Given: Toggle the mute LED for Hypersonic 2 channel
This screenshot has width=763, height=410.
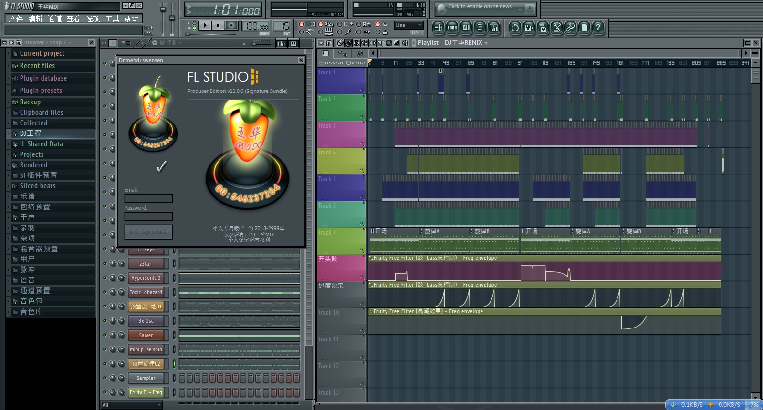Looking at the screenshot, I should (105, 278).
